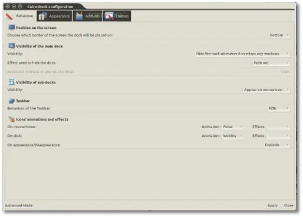303x217 pixels.
Task: Click the Taskbar section icon
Action: coord(11,101)
